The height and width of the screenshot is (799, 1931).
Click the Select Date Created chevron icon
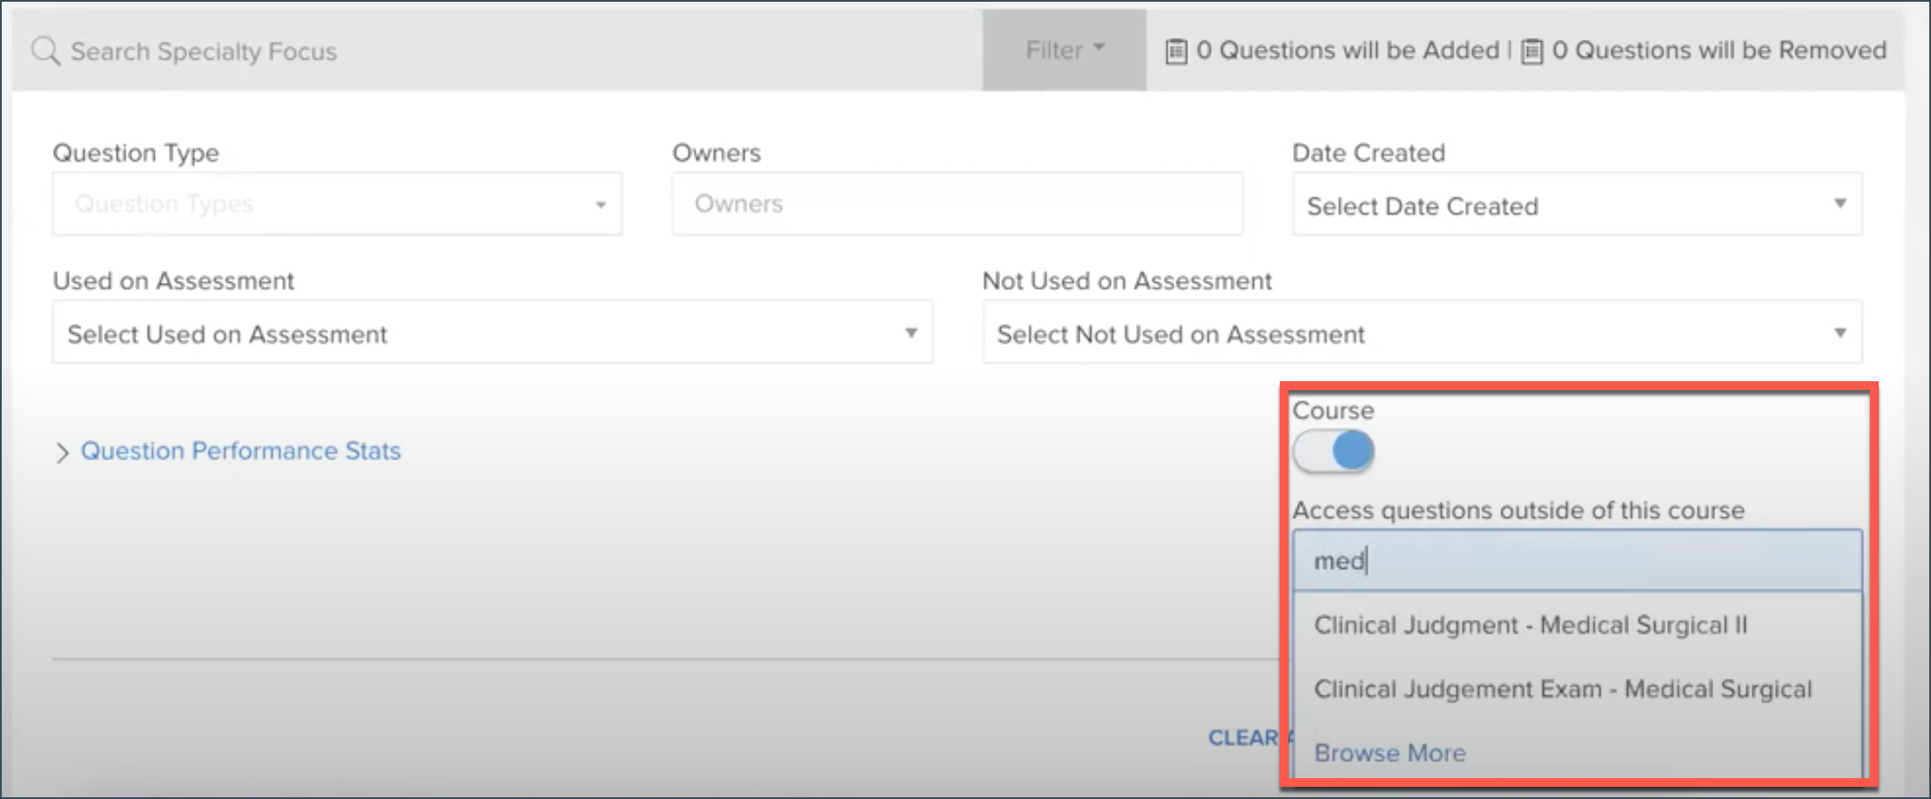pos(1840,204)
